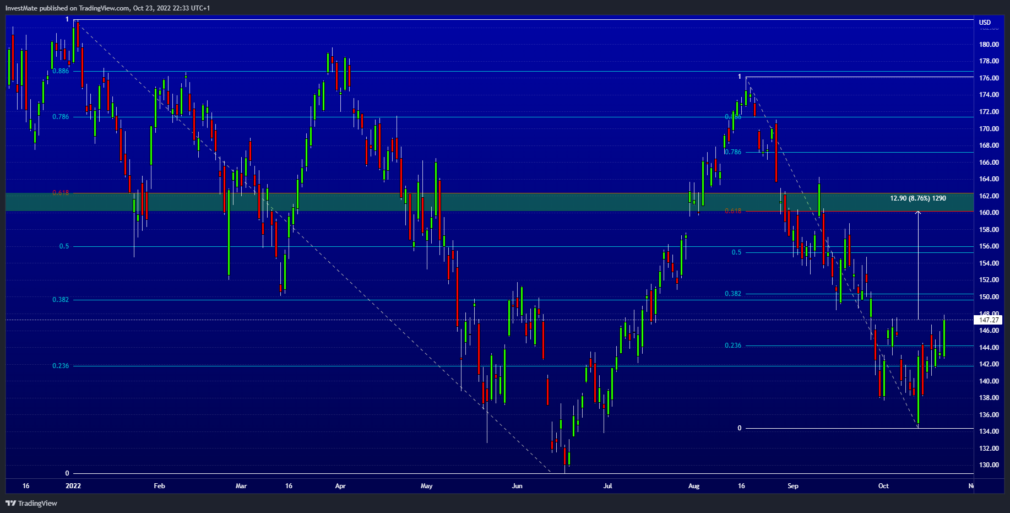The width and height of the screenshot is (1010, 513).
Task: Click the right Fibonacci 1 label near 176
Action: [x=740, y=77]
